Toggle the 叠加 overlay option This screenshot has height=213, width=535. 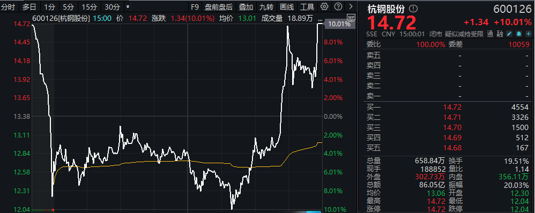pos(246,6)
